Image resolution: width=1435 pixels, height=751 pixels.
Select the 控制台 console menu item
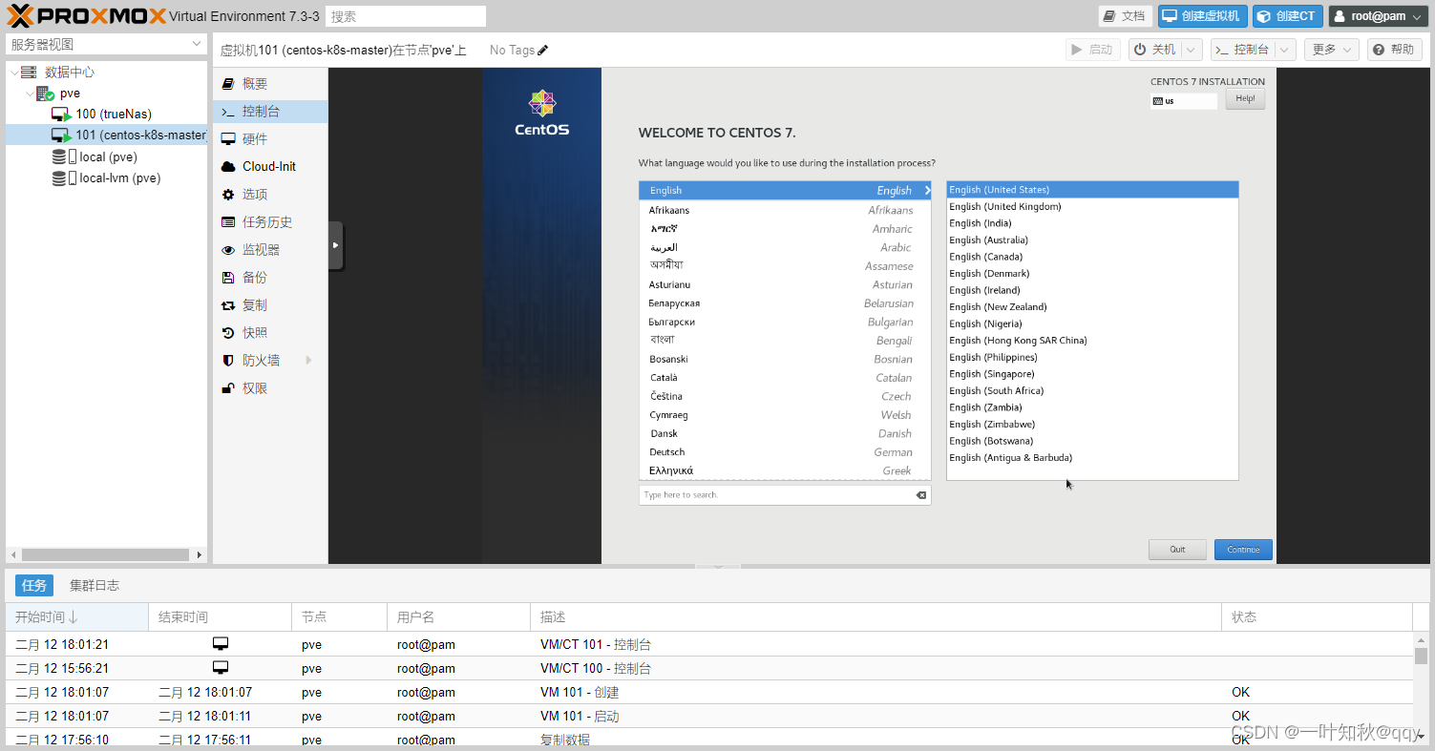click(269, 112)
